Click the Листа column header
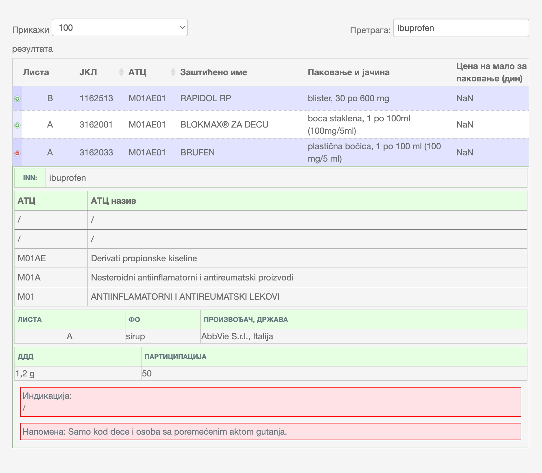 [36, 72]
